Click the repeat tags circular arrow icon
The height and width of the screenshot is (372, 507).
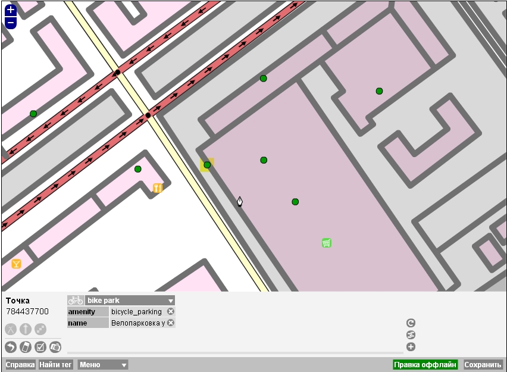[x=411, y=323]
